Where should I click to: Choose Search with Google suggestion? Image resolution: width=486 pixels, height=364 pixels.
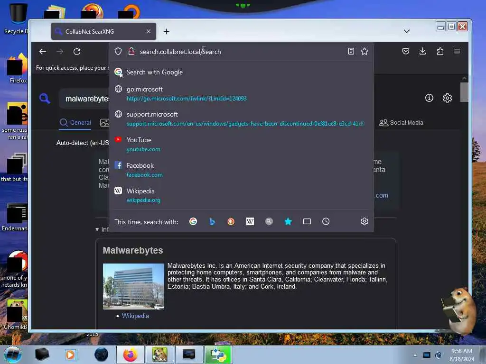click(241, 72)
